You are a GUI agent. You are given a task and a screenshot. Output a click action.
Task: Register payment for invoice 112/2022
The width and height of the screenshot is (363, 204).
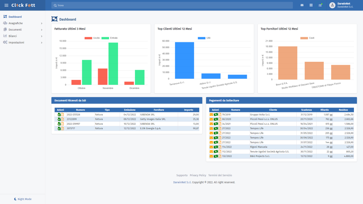coord(216,152)
